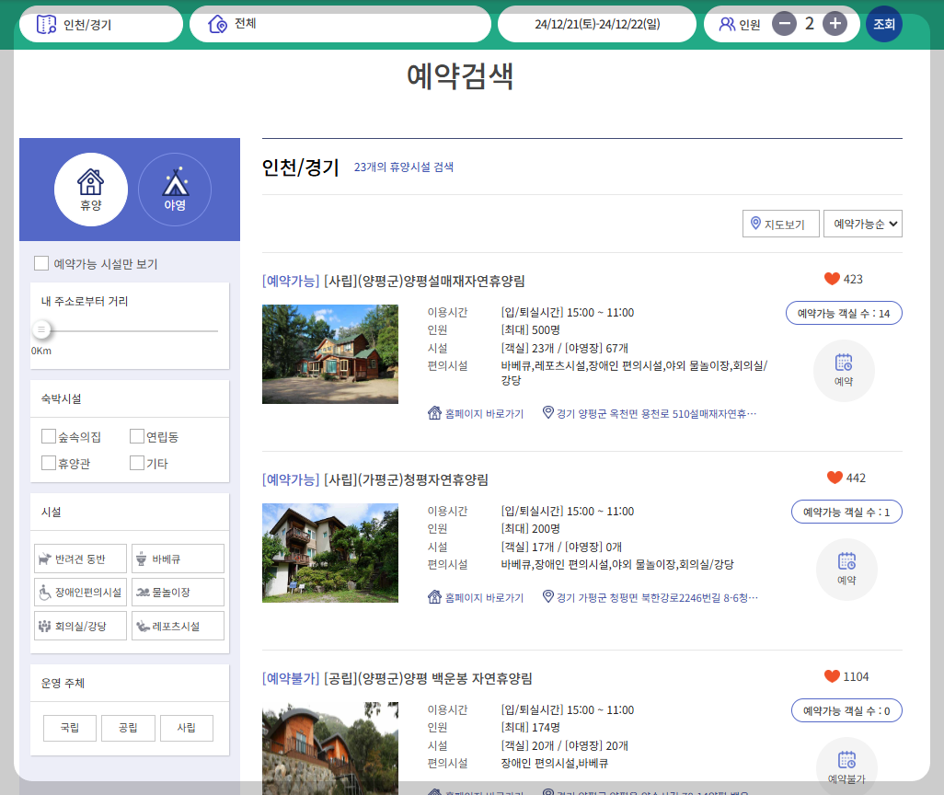Image resolution: width=944 pixels, height=795 pixels.
Task: Increase guest count with plus button
Action: click(x=835, y=24)
